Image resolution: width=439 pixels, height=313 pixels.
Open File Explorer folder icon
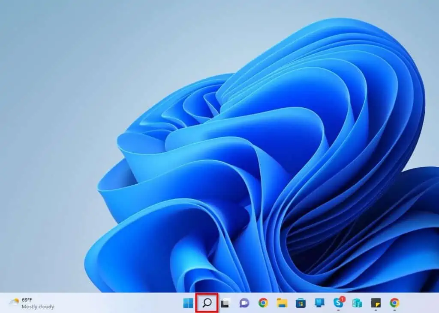tap(282, 303)
